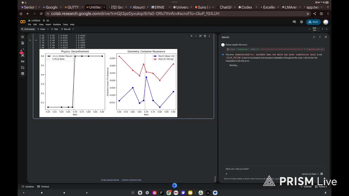Image resolution: width=349 pixels, height=196 pixels.
Task: Expand the Code insert dropdown arrow
Action: point(48,29)
